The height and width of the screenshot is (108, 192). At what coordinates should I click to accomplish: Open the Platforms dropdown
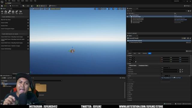point(53,6)
